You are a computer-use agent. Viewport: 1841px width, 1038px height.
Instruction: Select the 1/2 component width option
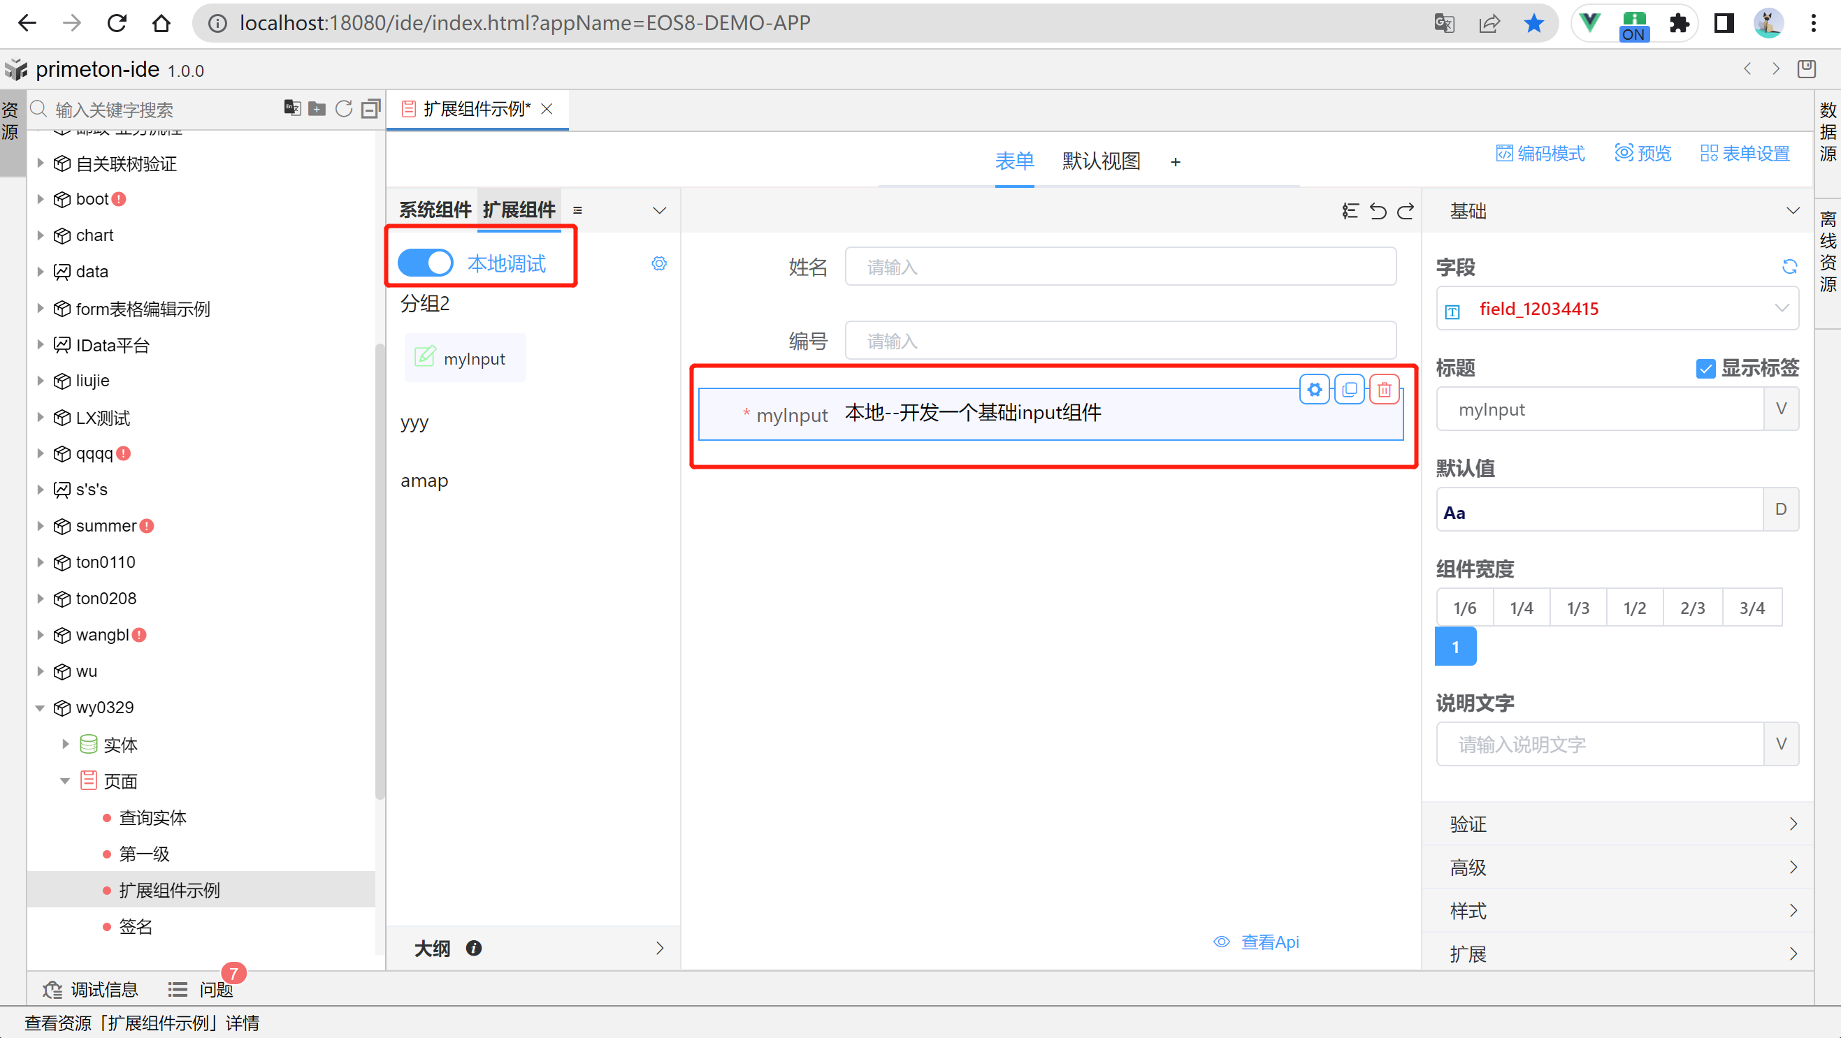[x=1634, y=608]
